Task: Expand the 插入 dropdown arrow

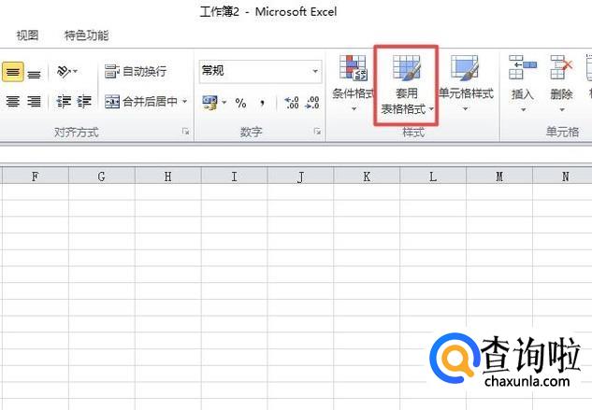Action: point(523,110)
